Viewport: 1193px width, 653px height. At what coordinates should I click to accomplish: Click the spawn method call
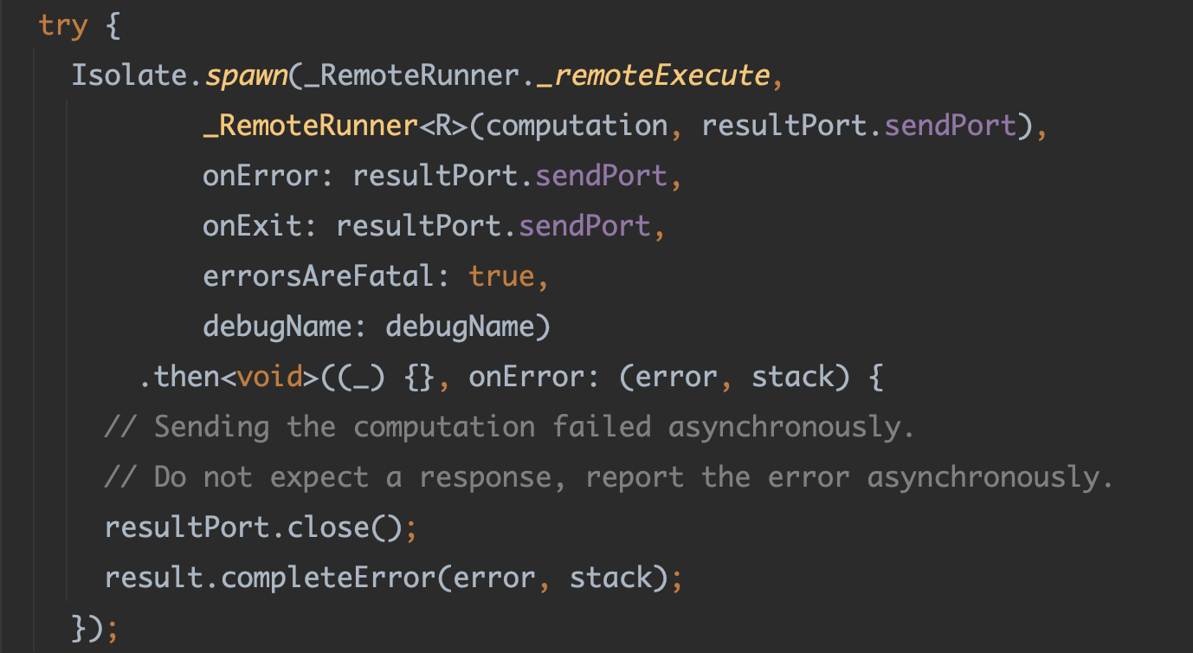247,75
